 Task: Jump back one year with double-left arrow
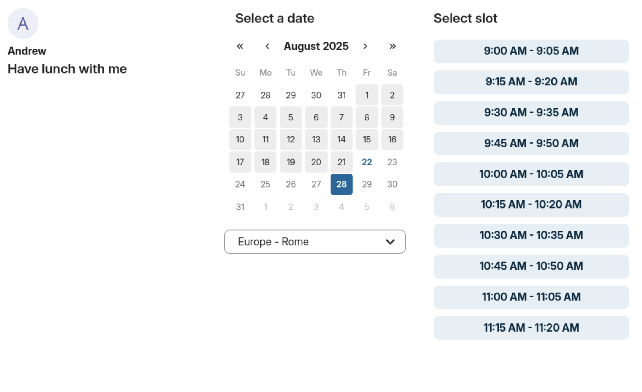(240, 46)
